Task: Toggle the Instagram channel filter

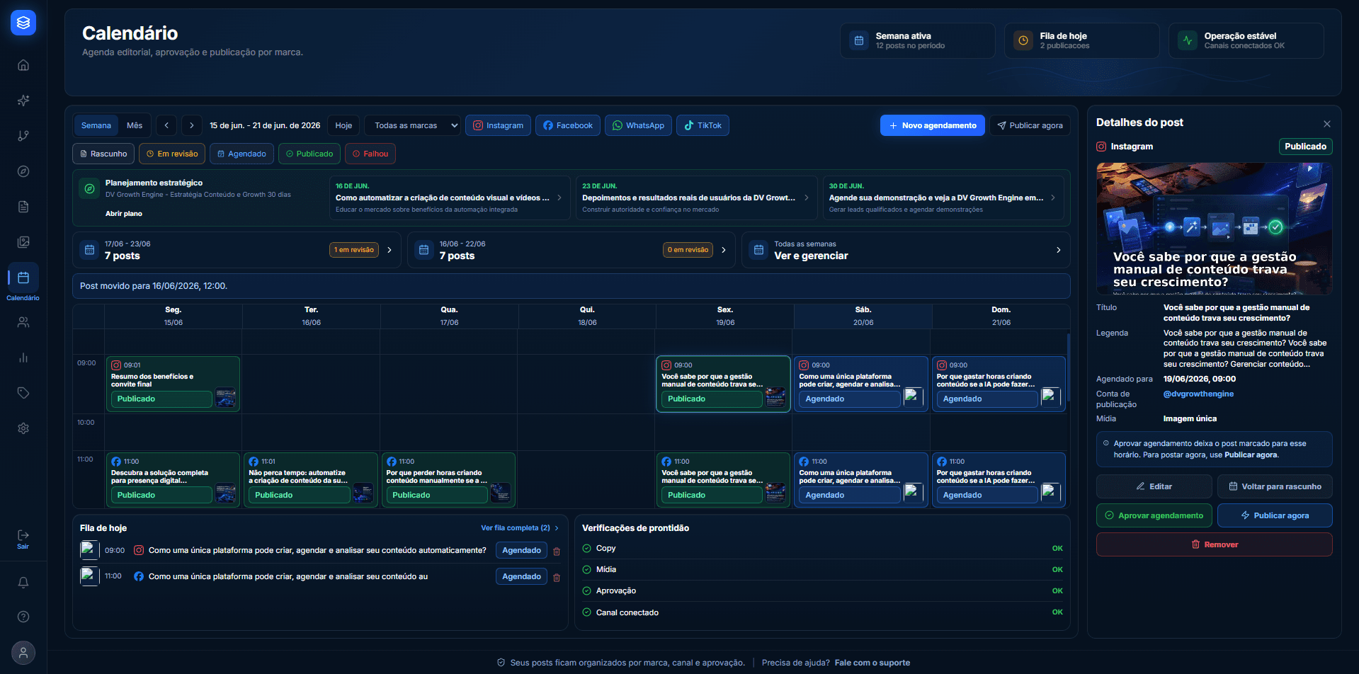Action: click(x=498, y=125)
